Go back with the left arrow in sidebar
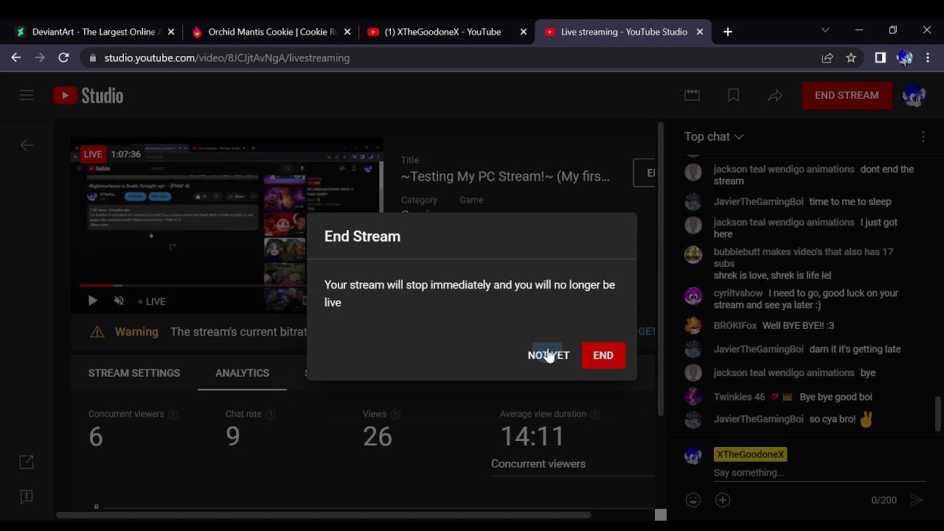 (27, 145)
